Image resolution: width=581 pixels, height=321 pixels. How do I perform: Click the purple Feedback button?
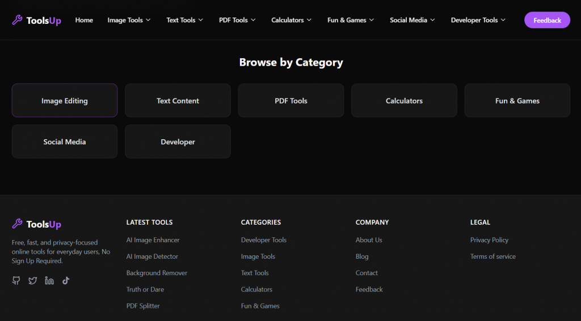[x=548, y=20]
